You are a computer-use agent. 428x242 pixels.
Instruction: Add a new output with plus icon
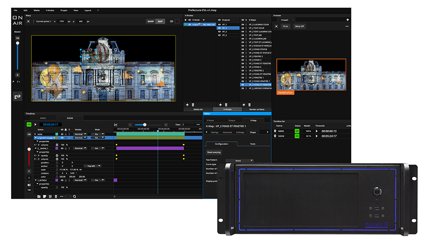click(220, 105)
